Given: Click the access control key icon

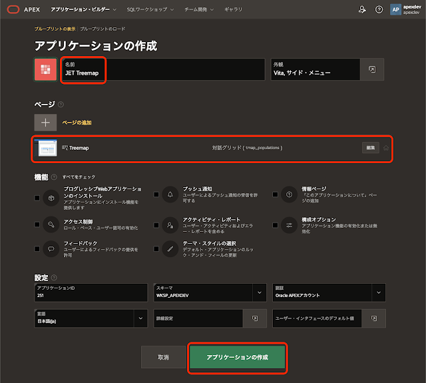Looking at the screenshot, I should (51, 224).
